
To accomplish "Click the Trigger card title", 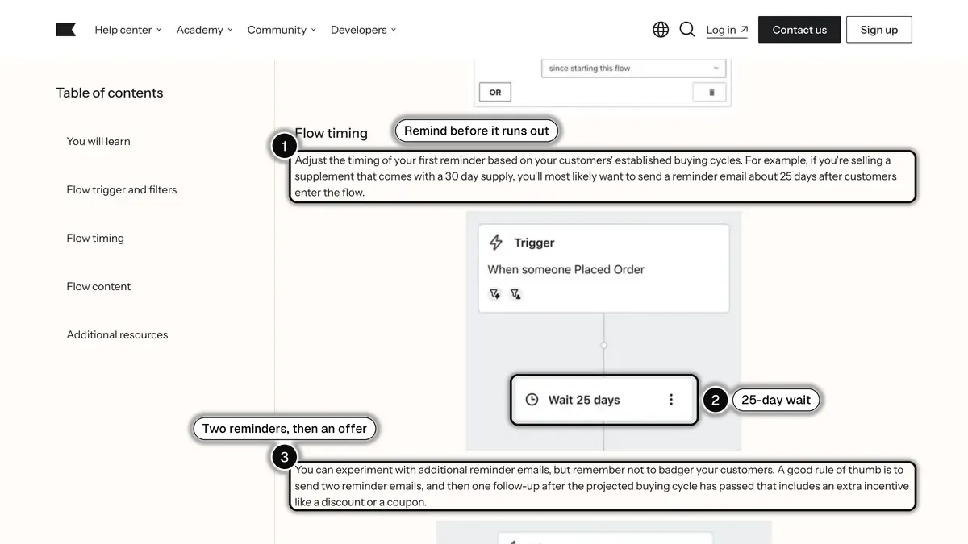I will pyautogui.click(x=534, y=243).
